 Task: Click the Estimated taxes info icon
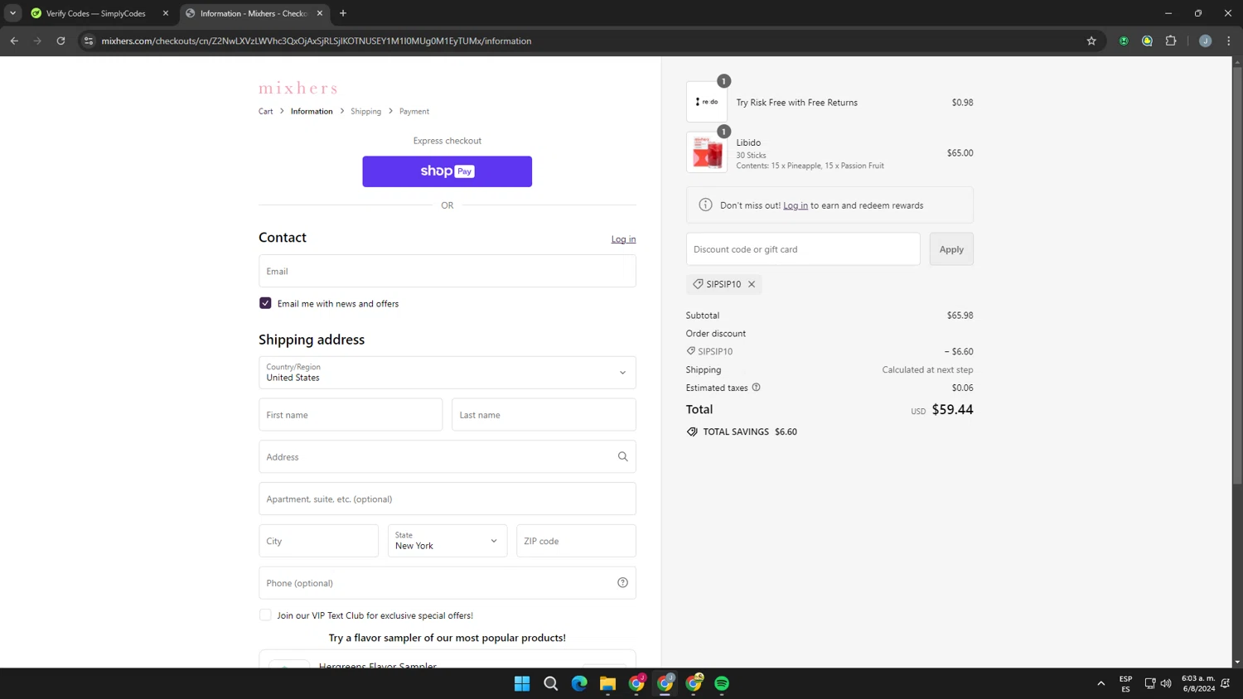pyautogui.click(x=756, y=388)
